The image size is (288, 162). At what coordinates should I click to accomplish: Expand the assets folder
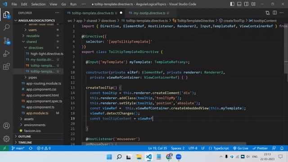point(29,119)
